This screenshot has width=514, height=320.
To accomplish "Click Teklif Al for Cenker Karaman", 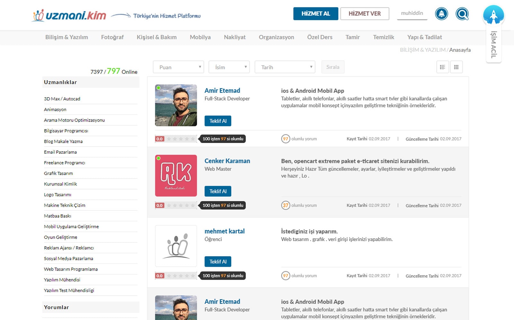I will (218, 191).
